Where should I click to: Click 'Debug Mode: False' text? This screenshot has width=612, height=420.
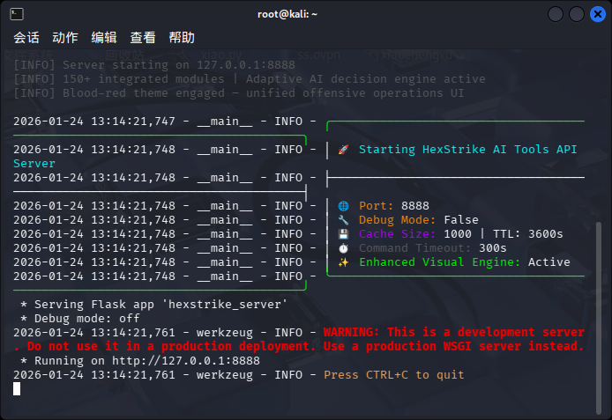pyautogui.click(x=419, y=220)
